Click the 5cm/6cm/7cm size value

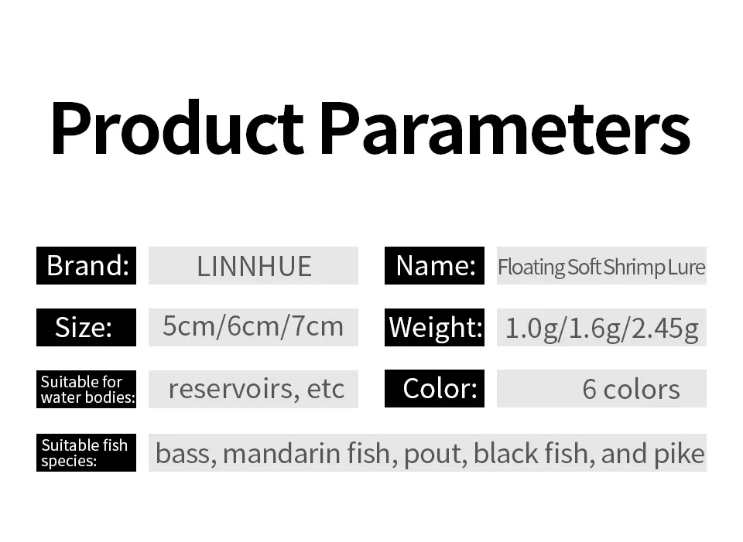(253, 326)
